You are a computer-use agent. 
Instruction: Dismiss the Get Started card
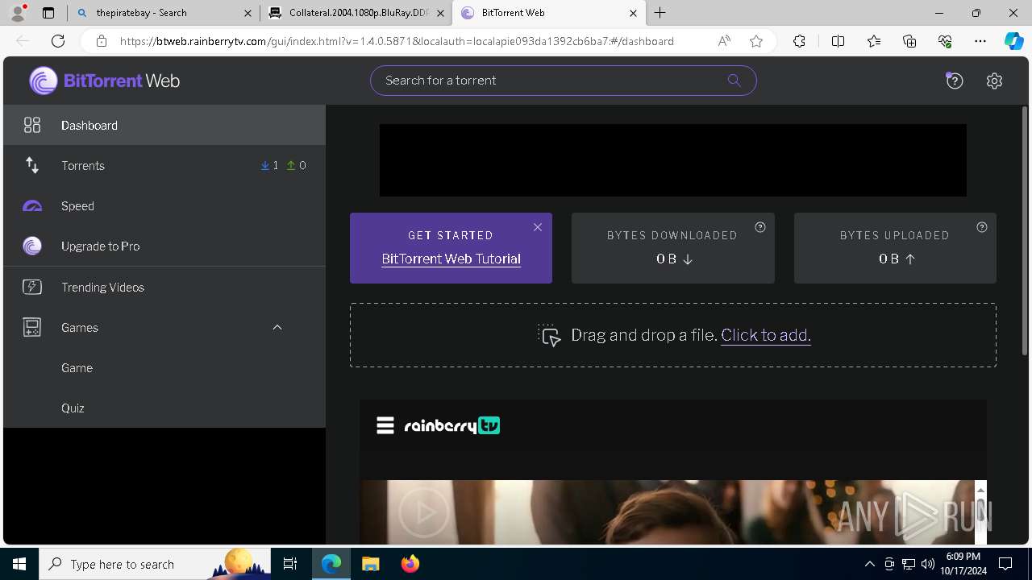(x=538, y=227)
